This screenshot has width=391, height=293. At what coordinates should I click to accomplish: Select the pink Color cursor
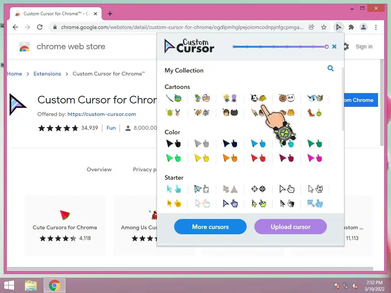[x=315, y=158]
